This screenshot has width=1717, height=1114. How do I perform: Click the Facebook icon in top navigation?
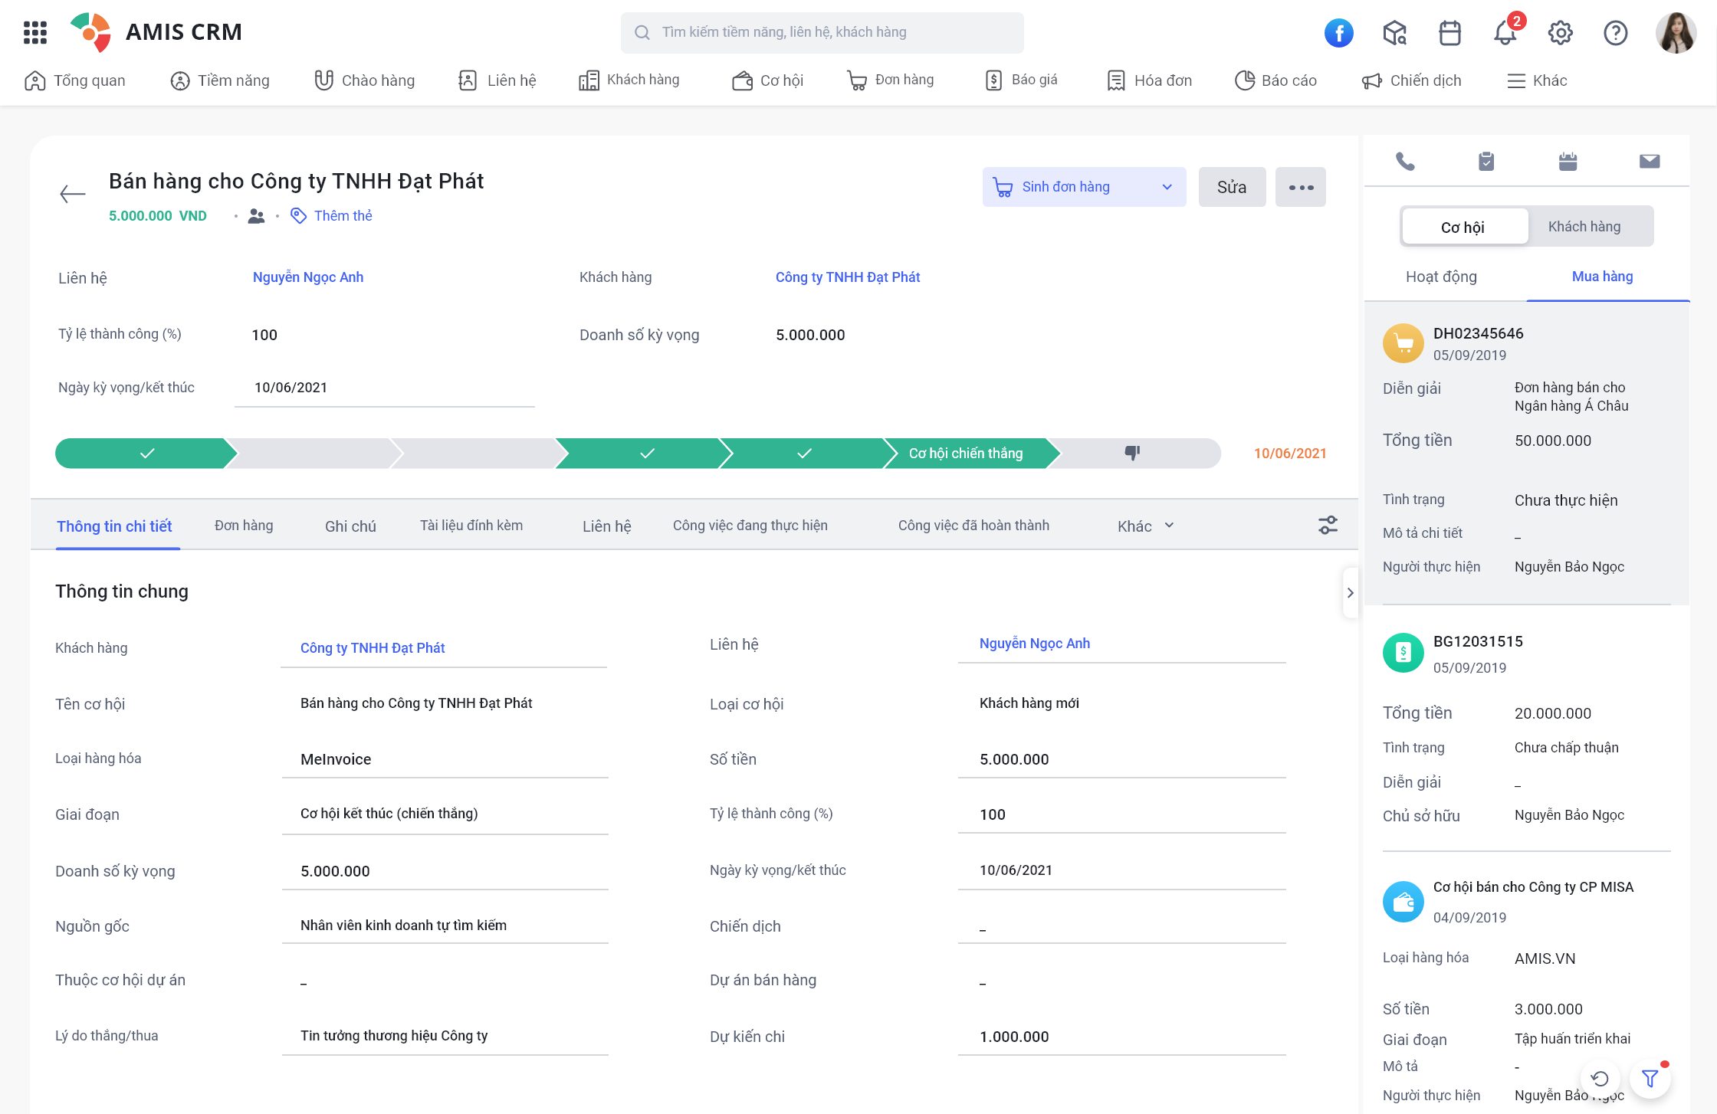[1341, 31]
